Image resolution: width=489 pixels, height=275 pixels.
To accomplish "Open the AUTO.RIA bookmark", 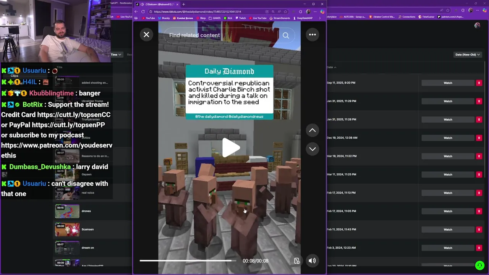I will pos(352,17).
